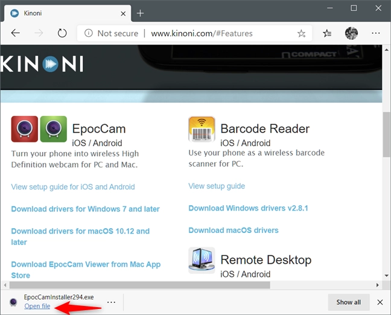Click the scroll up arrow
391x315 pixels.
[387, 49]
